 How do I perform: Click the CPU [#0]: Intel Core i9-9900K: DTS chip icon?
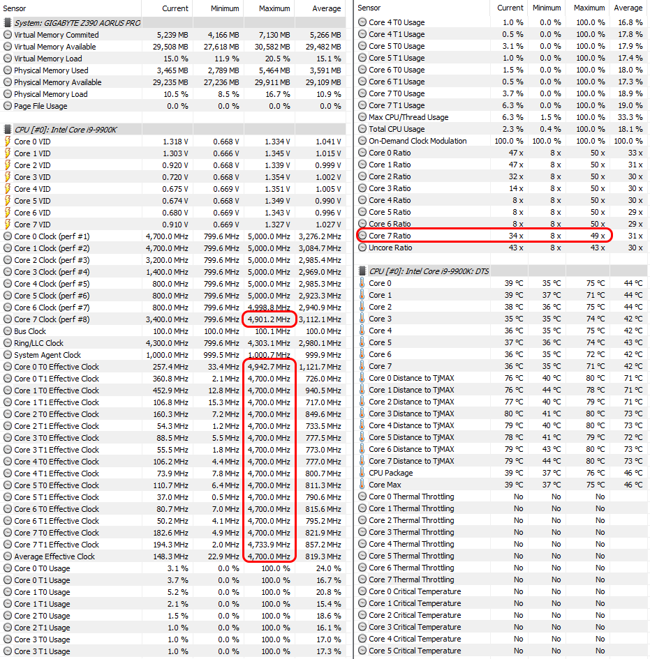point(362,271)
